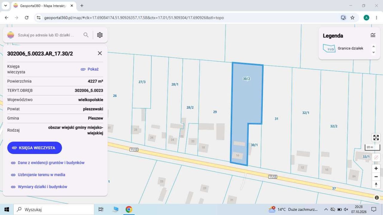Click the search magnifier icon

coord(86,35)
